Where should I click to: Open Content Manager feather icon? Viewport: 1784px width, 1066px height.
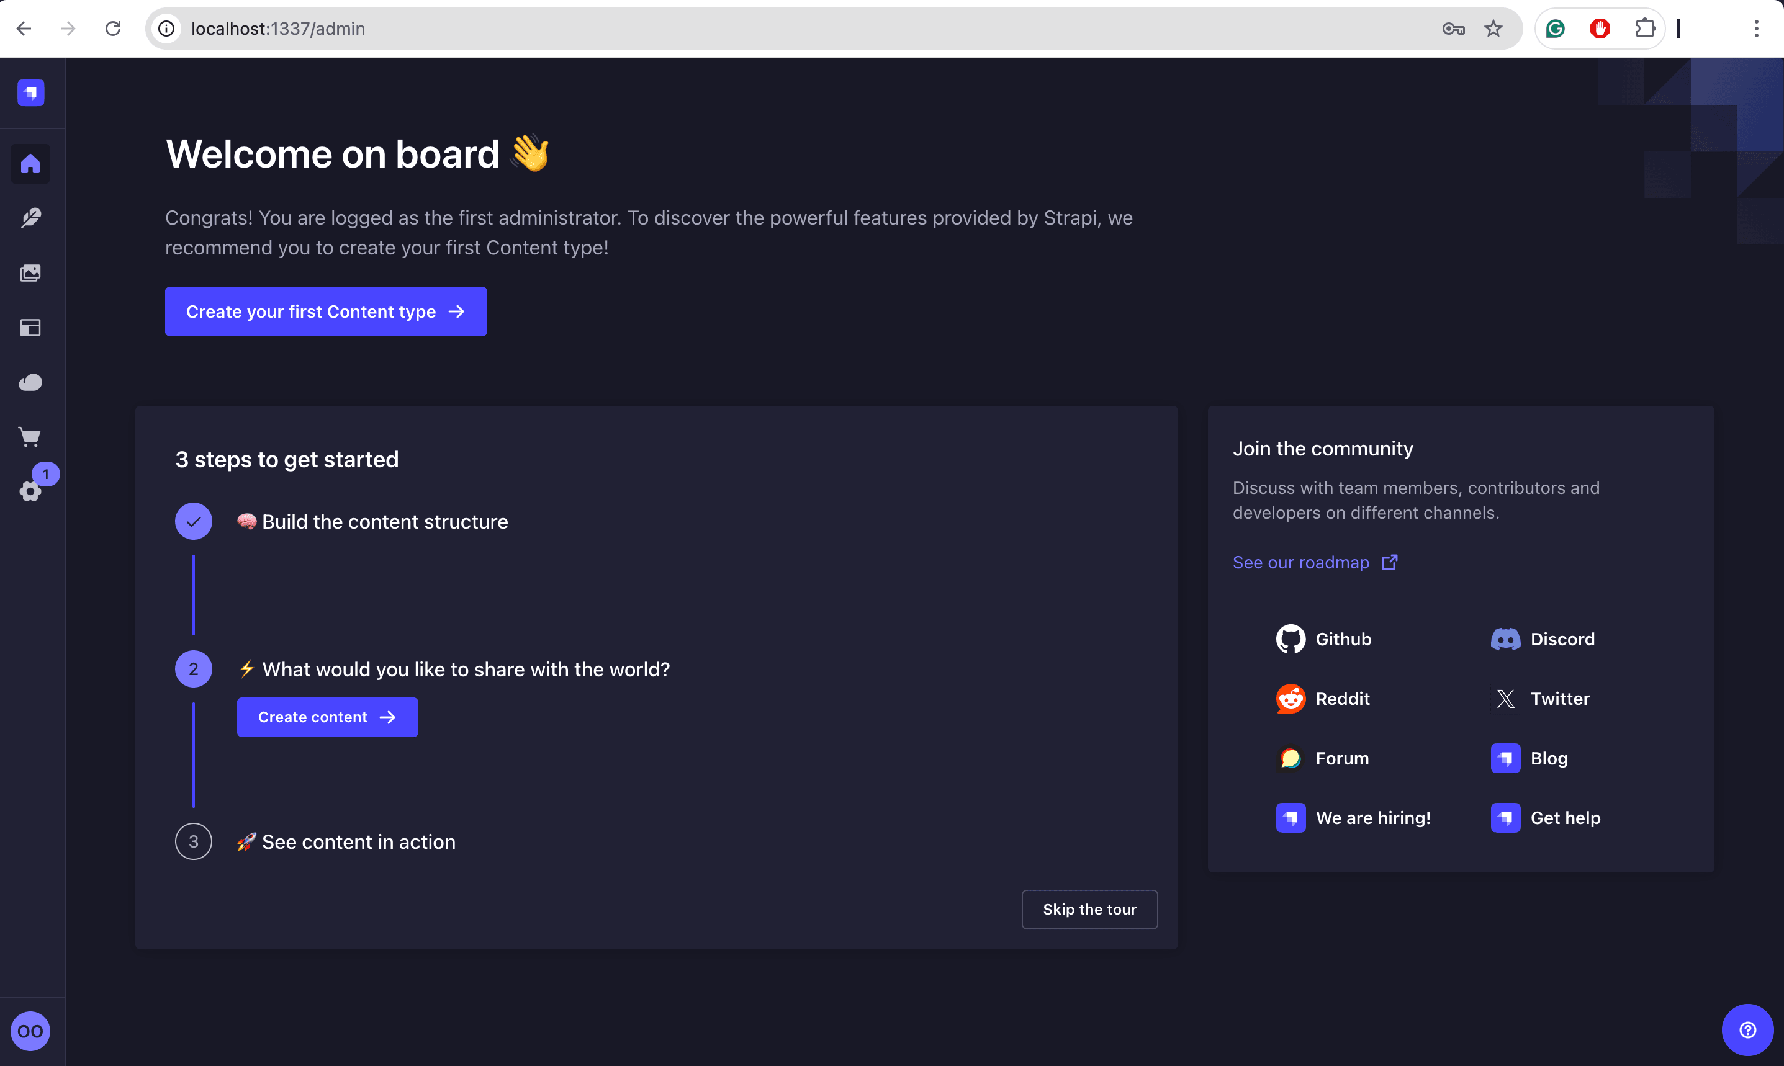30,218
